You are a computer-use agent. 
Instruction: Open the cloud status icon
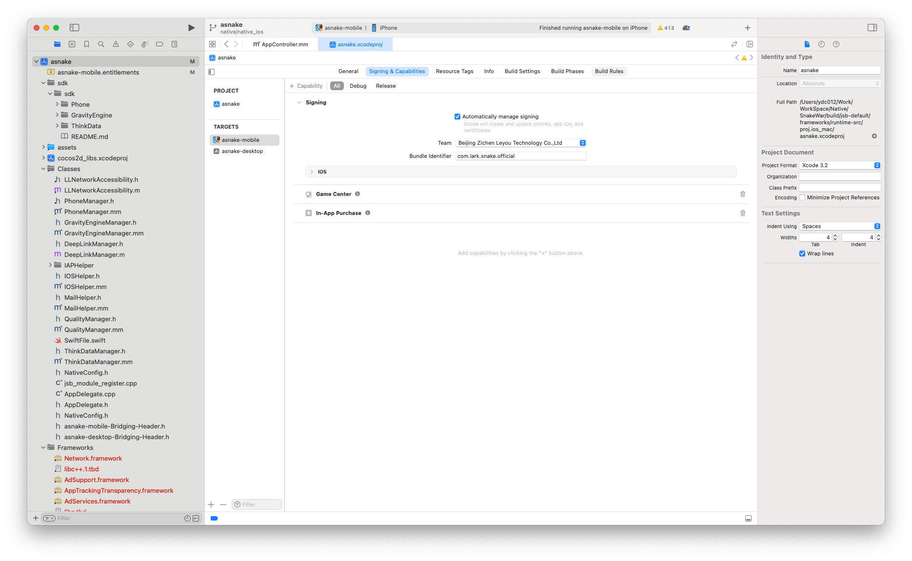(x=686, y=28)
